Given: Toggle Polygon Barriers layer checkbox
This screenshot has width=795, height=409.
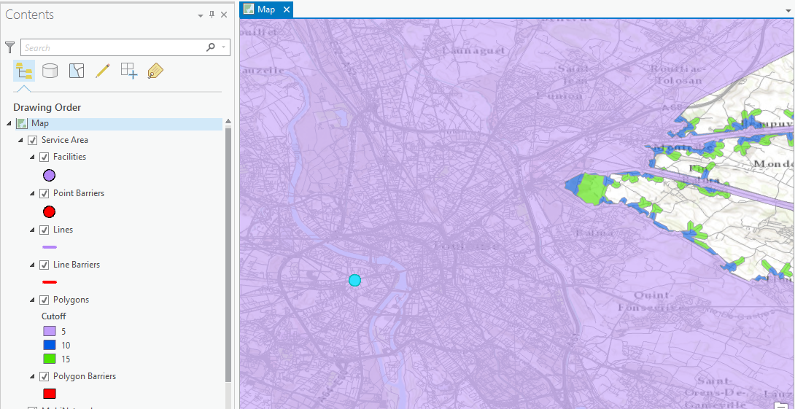Looking at the screenshot, I should [x=44, y=377].
